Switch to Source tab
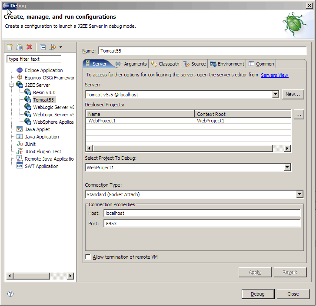Image resolution: width=316 pixels, height=306 pixels. [x=194, y=64]
